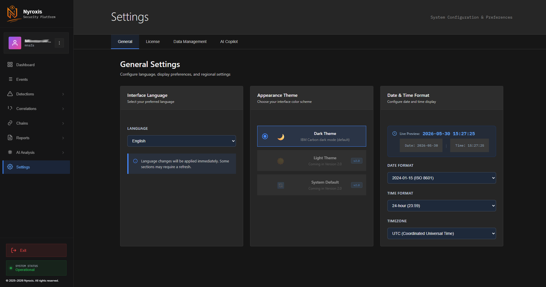Viewport: 546px width, 287px height.
Task: Open the Language dropdown showing English
Action: pyautogui.click(x=182, y=141)
